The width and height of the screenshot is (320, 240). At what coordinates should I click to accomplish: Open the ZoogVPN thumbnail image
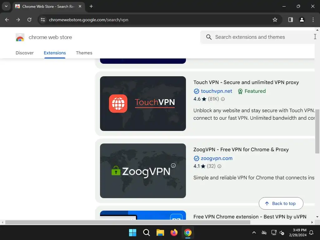click(143, 171)
